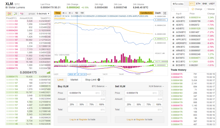Screen dimensions: 220x128
Task: Click the pair search magnifier icon
Action: (174, 9)
